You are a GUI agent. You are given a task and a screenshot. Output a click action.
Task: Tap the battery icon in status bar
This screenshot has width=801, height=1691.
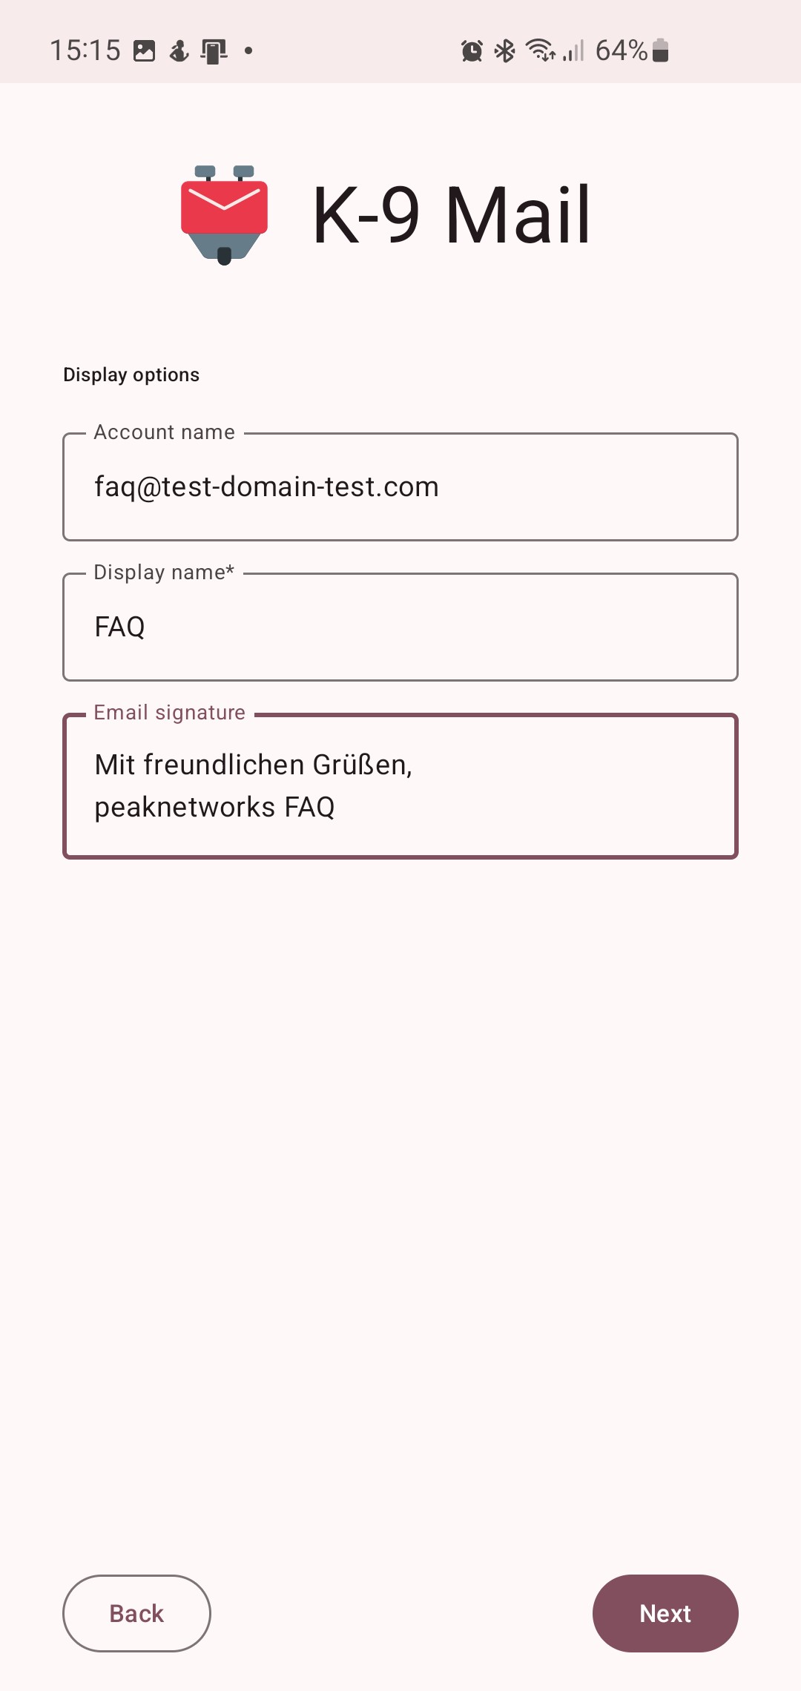click(x=660, y=50)
